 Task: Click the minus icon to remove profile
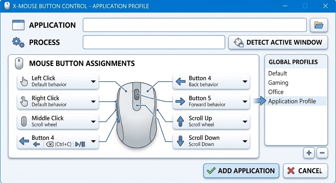point(322,153)
